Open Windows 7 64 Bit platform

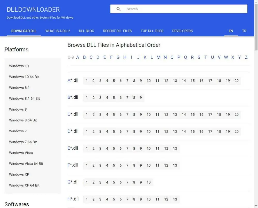click(x=23, y=142)
